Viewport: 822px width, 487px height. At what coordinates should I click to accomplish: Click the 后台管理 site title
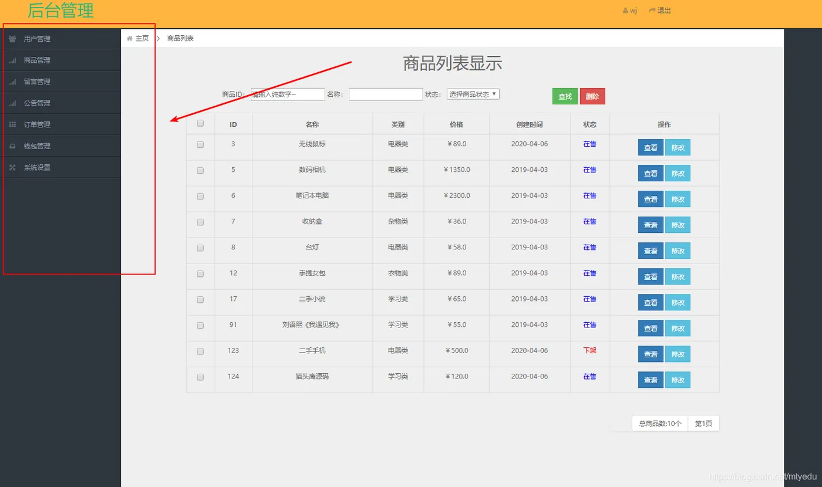pyautogui.click(x=60, y=11)
